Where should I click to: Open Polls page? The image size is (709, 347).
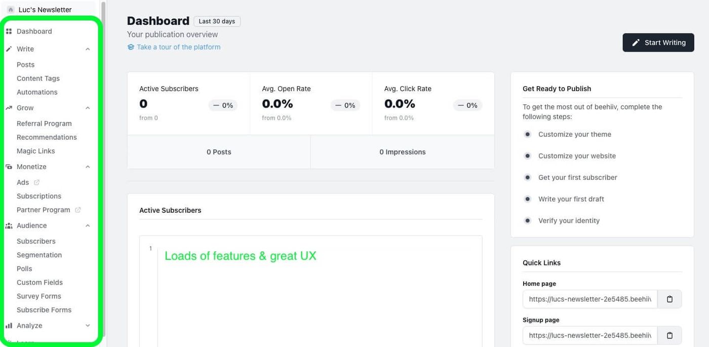point(24,268)
